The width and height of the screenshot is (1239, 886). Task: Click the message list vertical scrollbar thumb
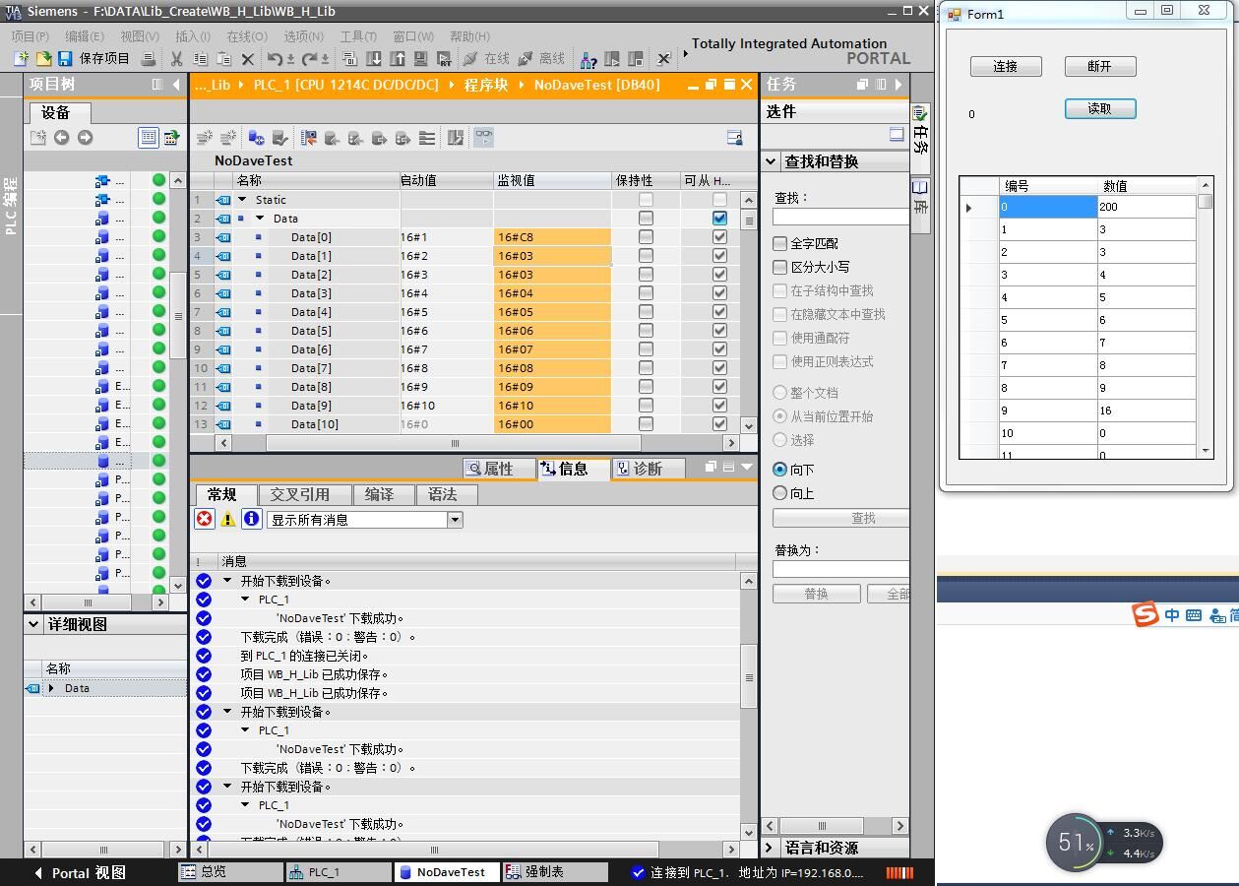(749, 676)
